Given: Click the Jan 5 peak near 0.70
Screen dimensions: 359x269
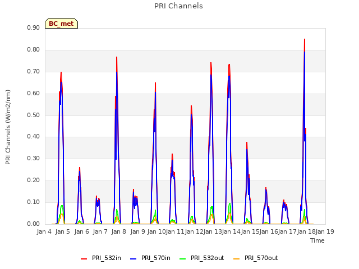Looking at the screenshot, I should point(61,72).
